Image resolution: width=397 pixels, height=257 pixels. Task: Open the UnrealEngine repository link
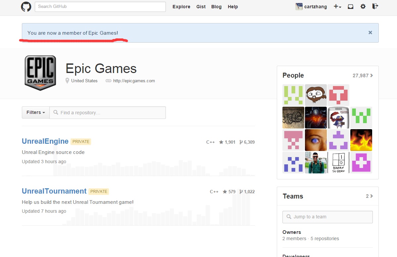[x=45, y=141]
